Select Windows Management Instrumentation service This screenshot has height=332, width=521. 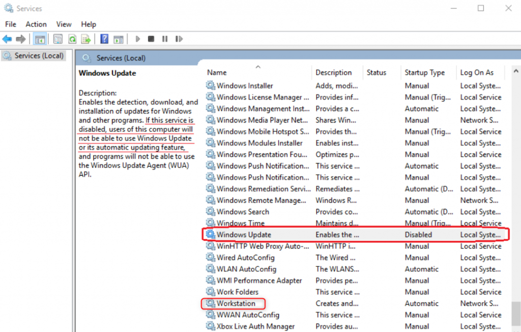356,108
